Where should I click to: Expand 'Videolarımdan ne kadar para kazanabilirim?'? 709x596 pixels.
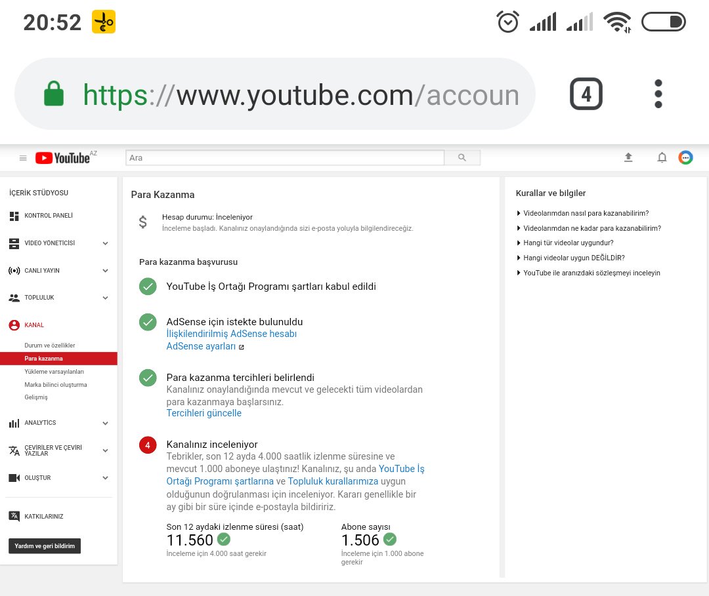589,228
